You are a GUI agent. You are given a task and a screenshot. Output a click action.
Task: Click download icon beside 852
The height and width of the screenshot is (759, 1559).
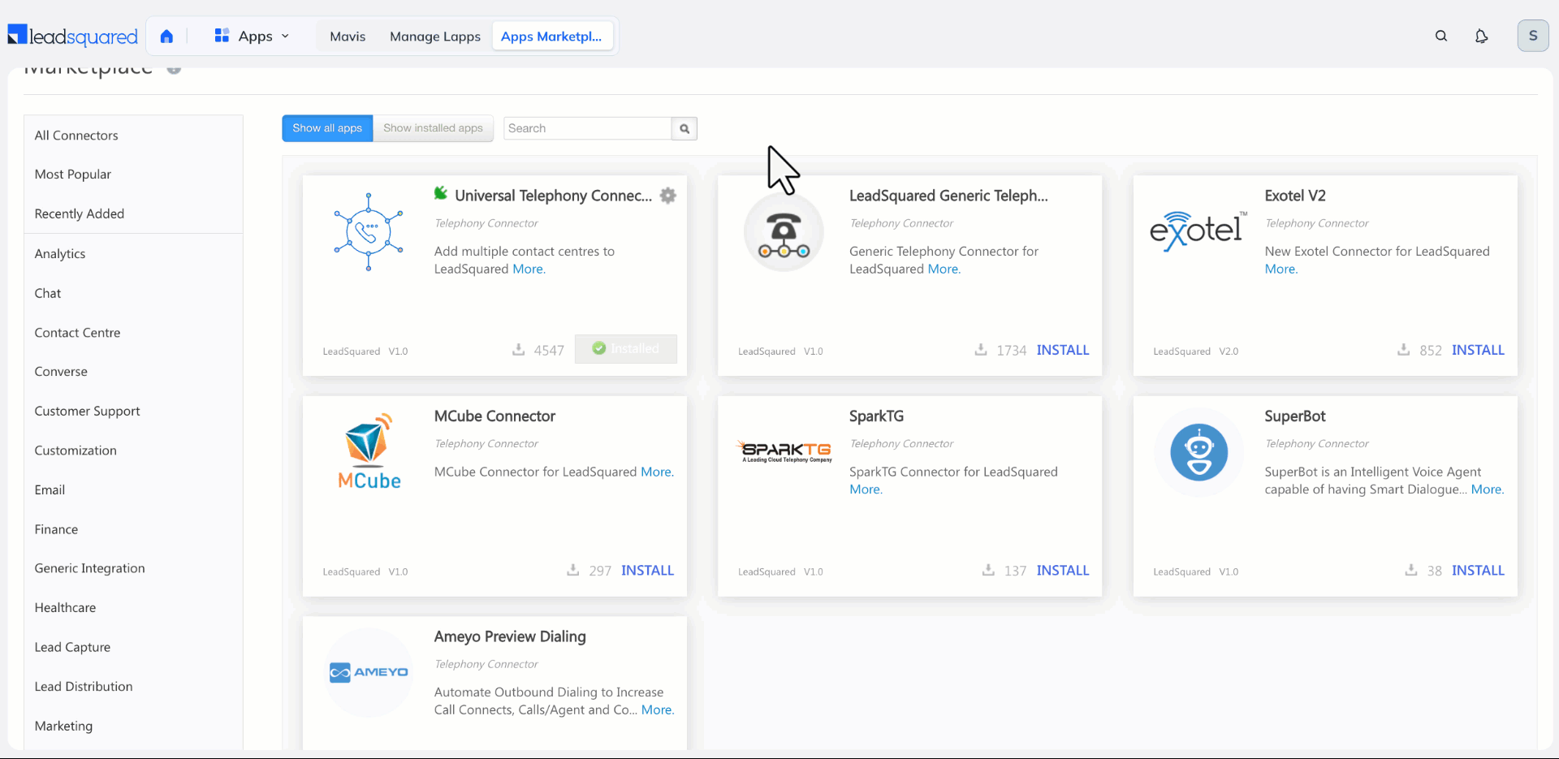click(1403, 350)
